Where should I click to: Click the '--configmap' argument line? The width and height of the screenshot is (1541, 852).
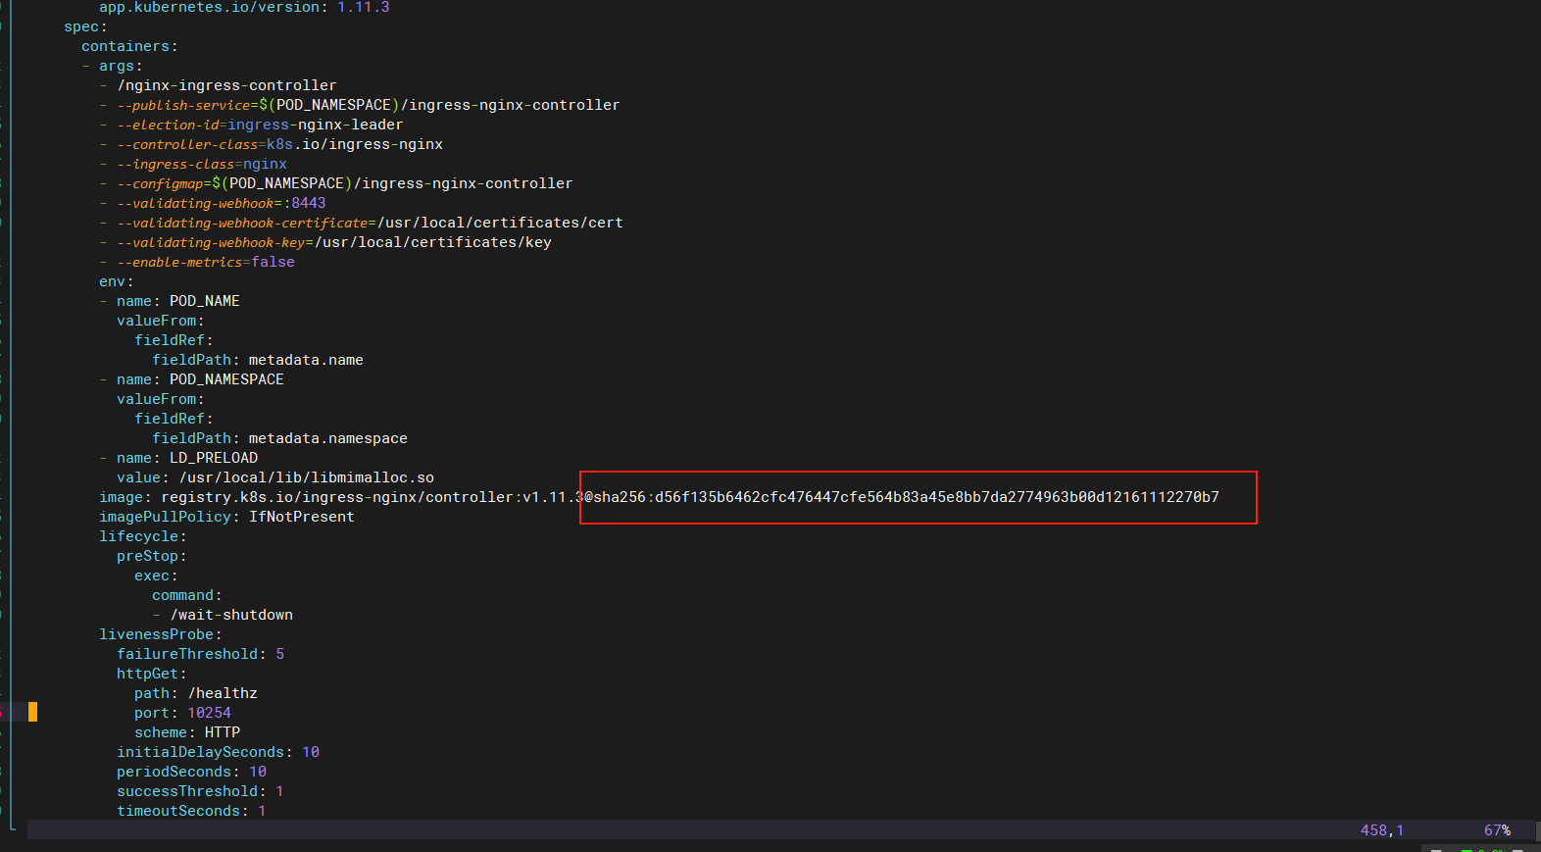click(344, 183)
